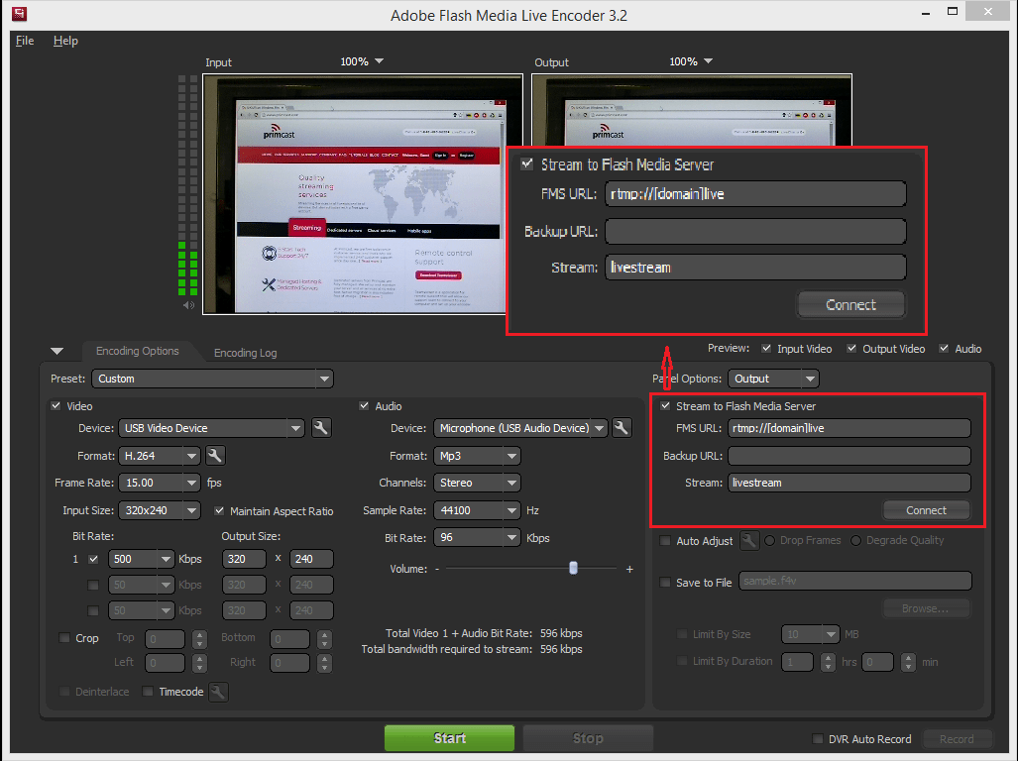1018x761 pixels.
Task: Open the File menu
Action: click(x=24, y=41)
